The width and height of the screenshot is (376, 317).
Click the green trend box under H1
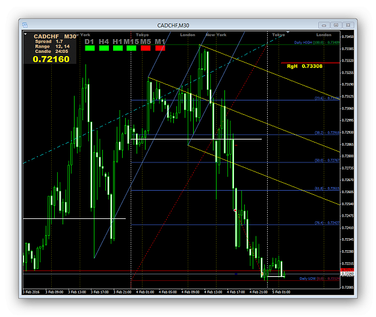[118, 48]
